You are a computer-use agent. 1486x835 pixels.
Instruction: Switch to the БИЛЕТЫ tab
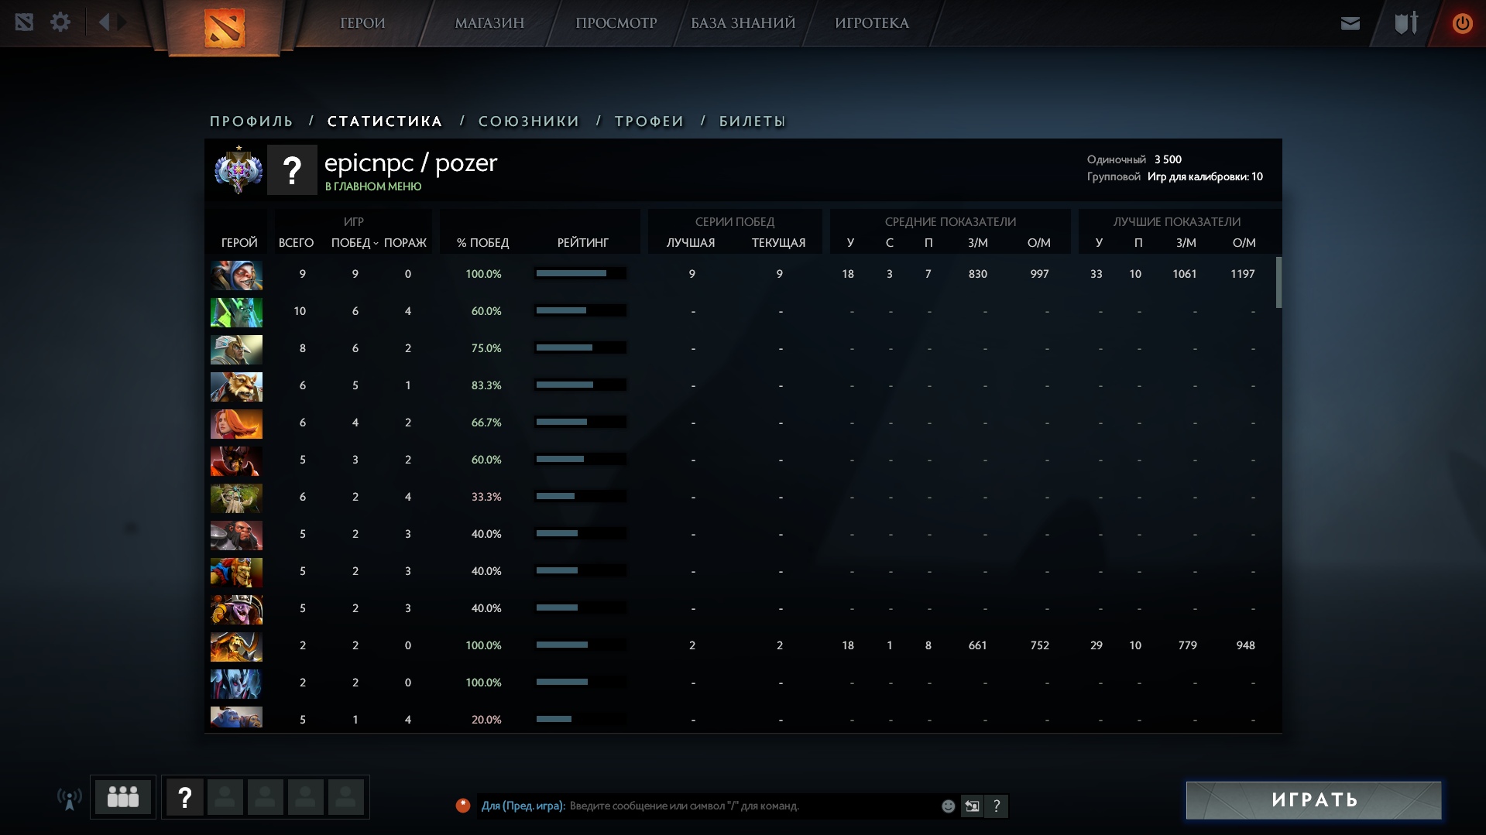(753, 121)
